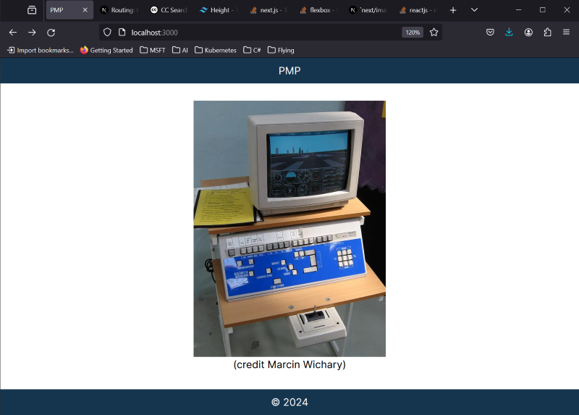Open the extensions puzzle icon

(x=547, y=33)
